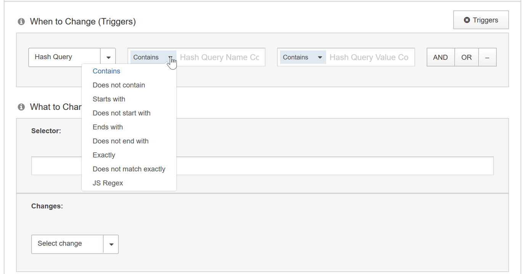
Task: Select the "Exactly" match option
Action: coord(104,155)
